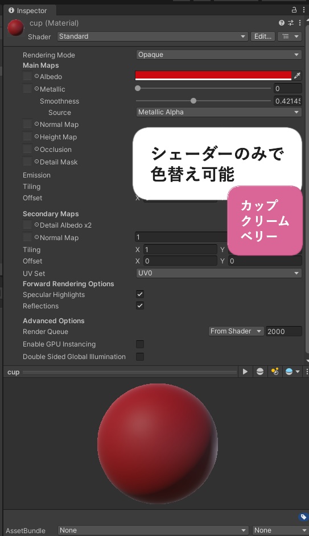Click the Main Maps heading

coord(40,65)
